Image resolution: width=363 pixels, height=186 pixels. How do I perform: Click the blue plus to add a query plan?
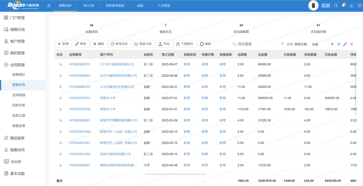pyautogui.click(x=339, y=44)
